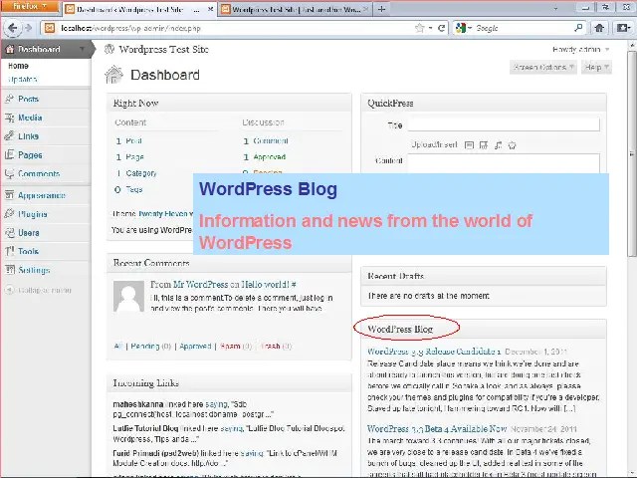637x478 pixels.
Task: Expand the Screen Options panel
Action: point(543,67)
